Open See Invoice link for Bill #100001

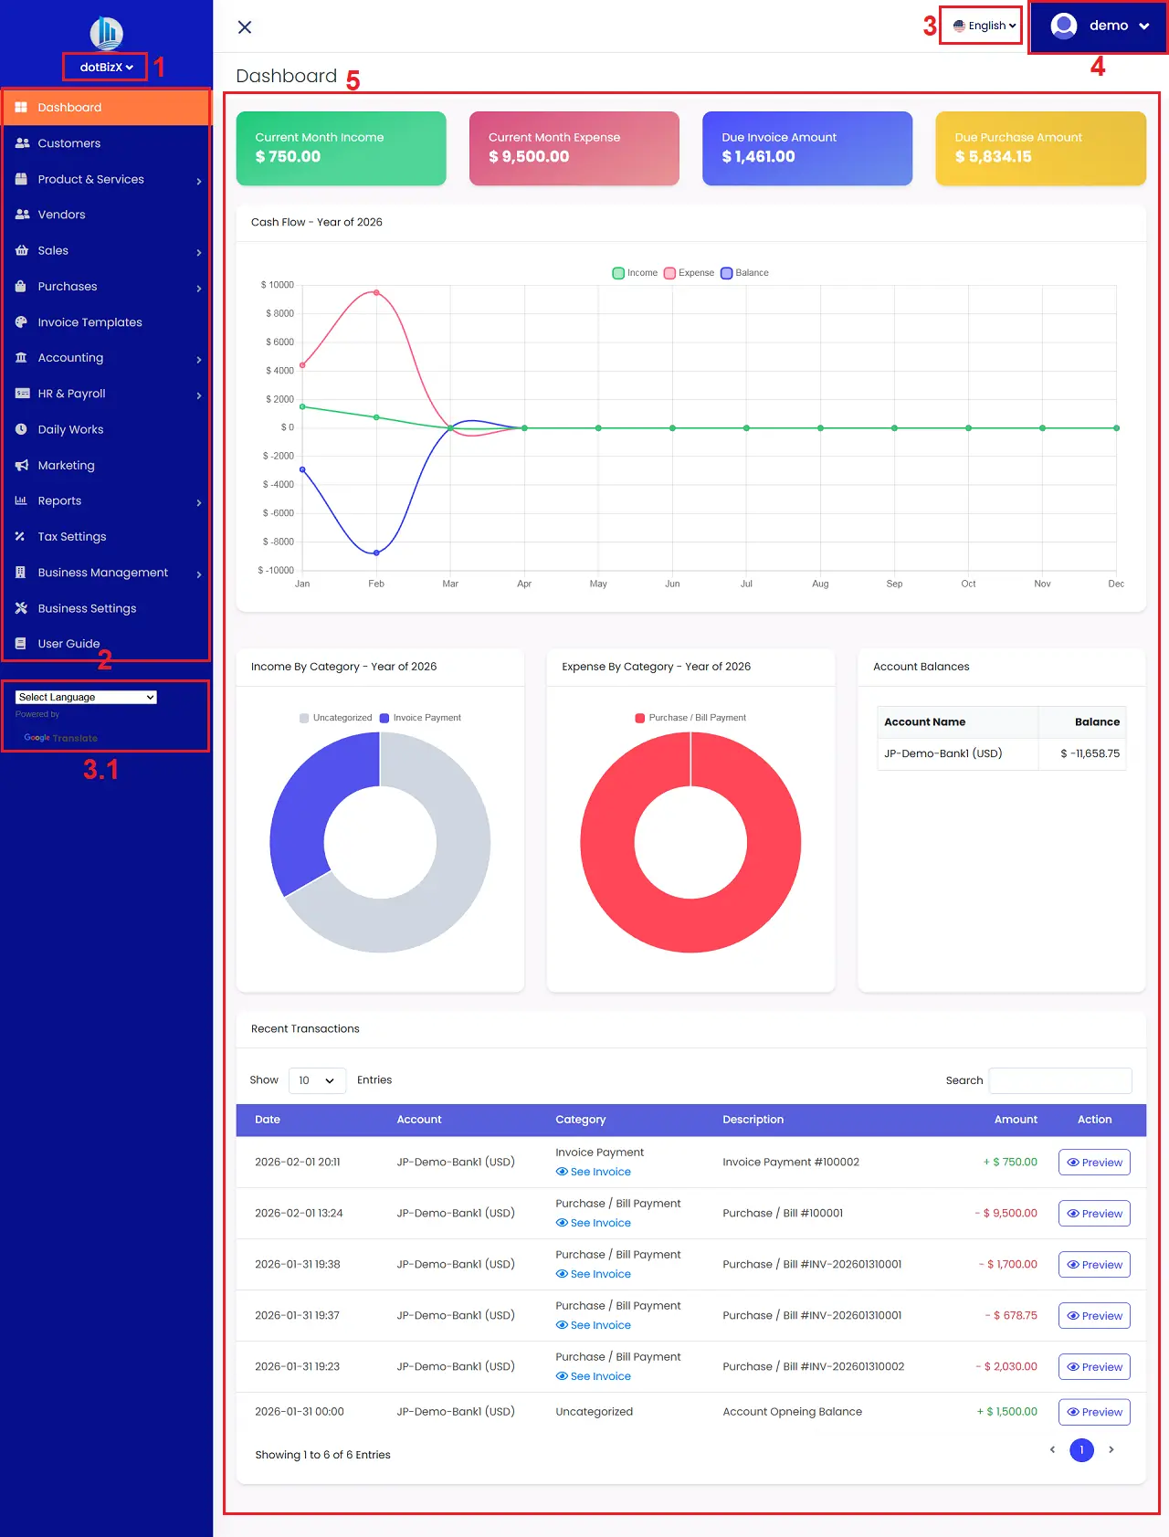[x=594, y=1223]
